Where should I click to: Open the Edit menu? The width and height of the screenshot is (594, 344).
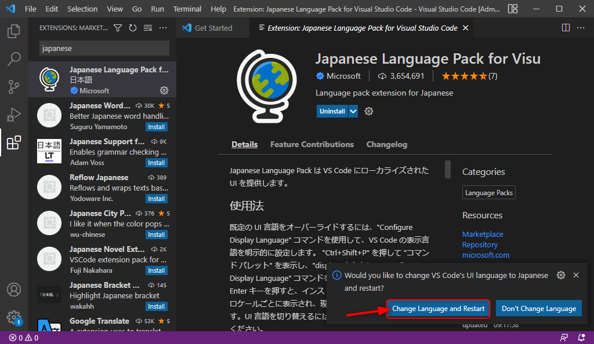tap(52, 9)
